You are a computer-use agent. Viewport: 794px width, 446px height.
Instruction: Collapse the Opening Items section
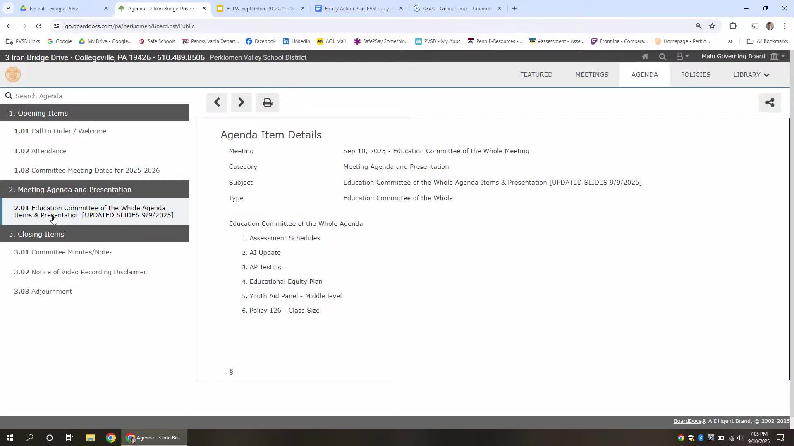pos(95,113)
